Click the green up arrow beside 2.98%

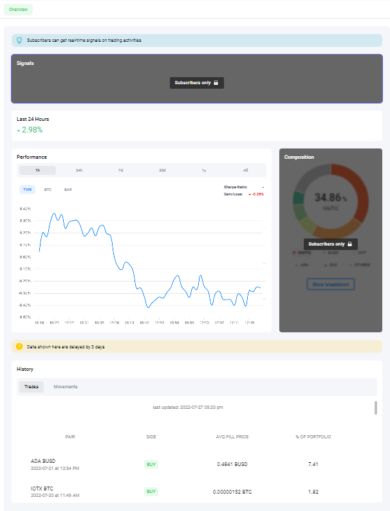[x=19, y=130]
